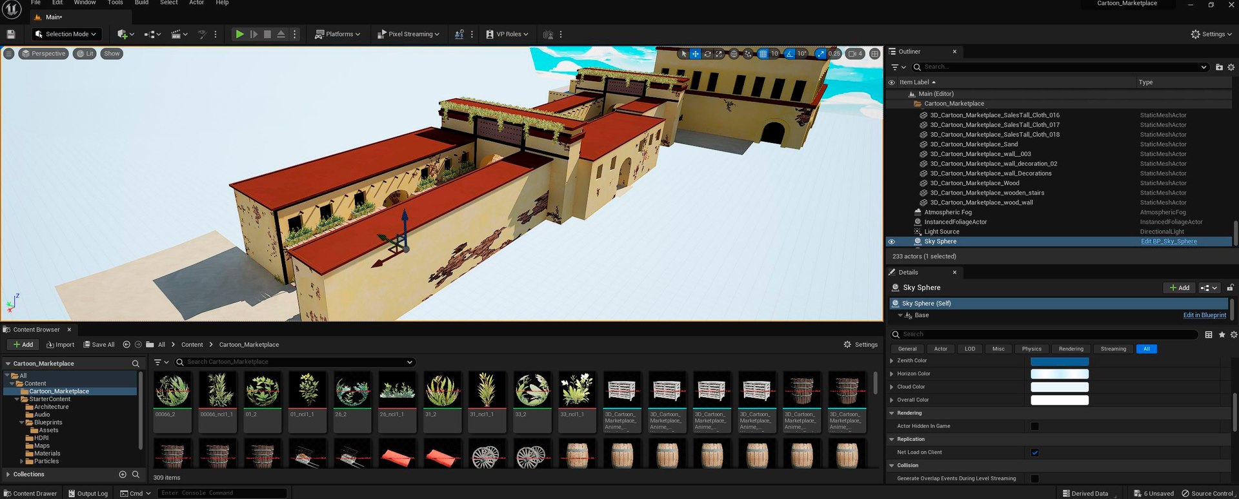Click the select-object cursor tool in the viewport

pyautogui.click(x=684, y=54)
